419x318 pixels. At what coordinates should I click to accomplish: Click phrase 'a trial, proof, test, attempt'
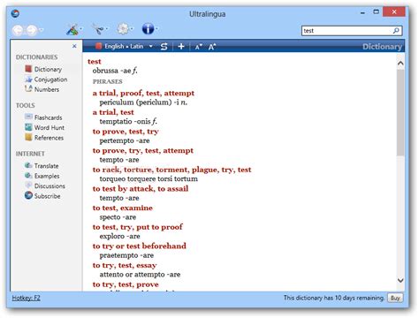pos(143,94)
